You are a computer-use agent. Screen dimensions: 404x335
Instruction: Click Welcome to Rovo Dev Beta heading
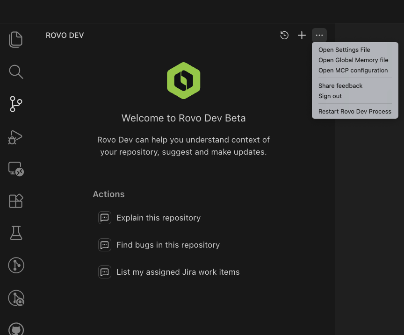pyautogui.click(x=183, y=118)
